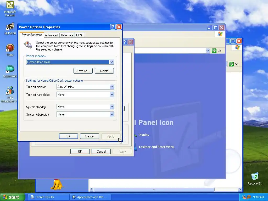The width and height of the screenshot is (268, 201).
Task: Expand the System standby dropdown
Action: [x=112, y=107]
